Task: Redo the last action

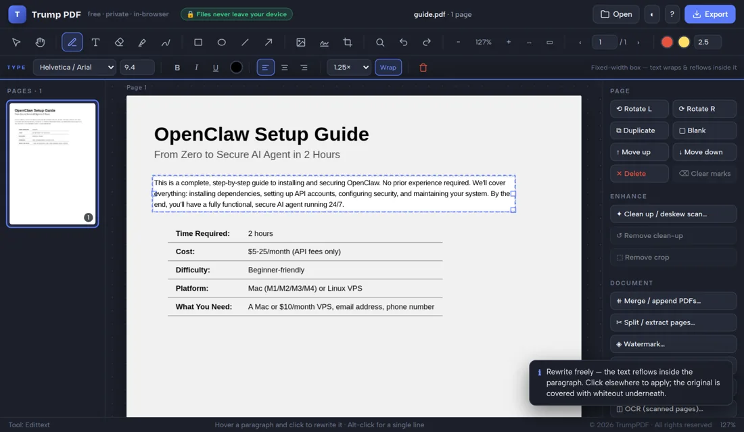Action: tap(427, 42)
